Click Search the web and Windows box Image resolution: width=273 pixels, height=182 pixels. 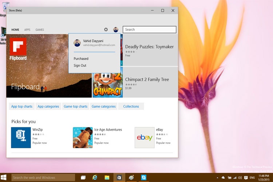[43, 178]
